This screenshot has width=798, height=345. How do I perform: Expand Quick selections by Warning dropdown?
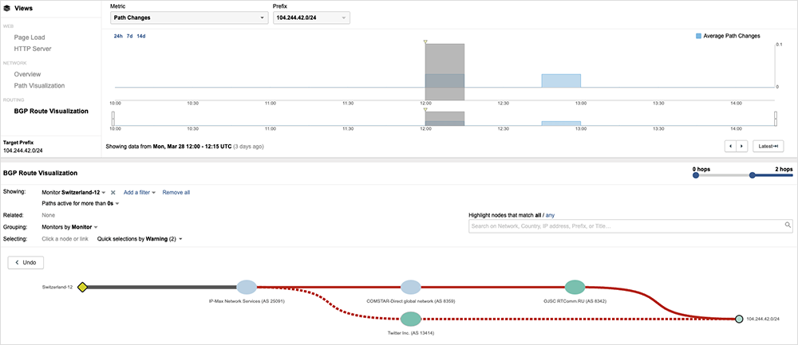click(140, 238)
